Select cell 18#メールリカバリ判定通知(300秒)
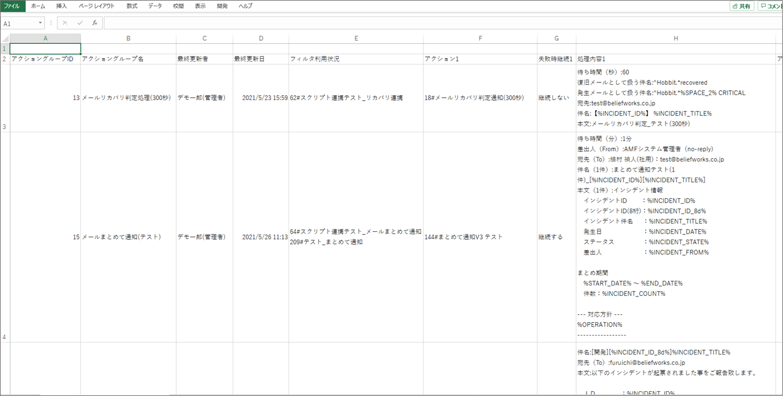784x396 pixels. click(x=480, y=98)
